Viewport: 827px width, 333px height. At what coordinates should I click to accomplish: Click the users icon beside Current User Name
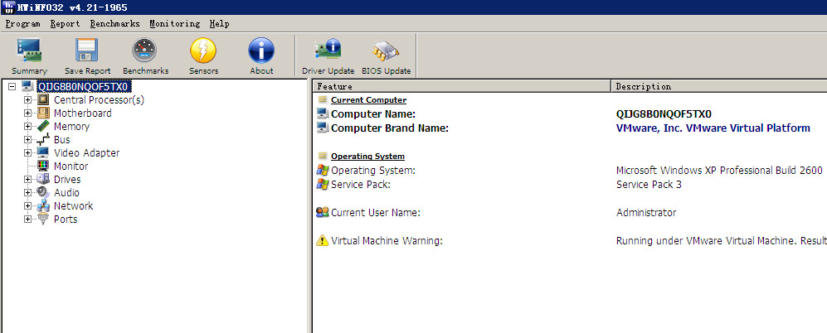(322, 212)
